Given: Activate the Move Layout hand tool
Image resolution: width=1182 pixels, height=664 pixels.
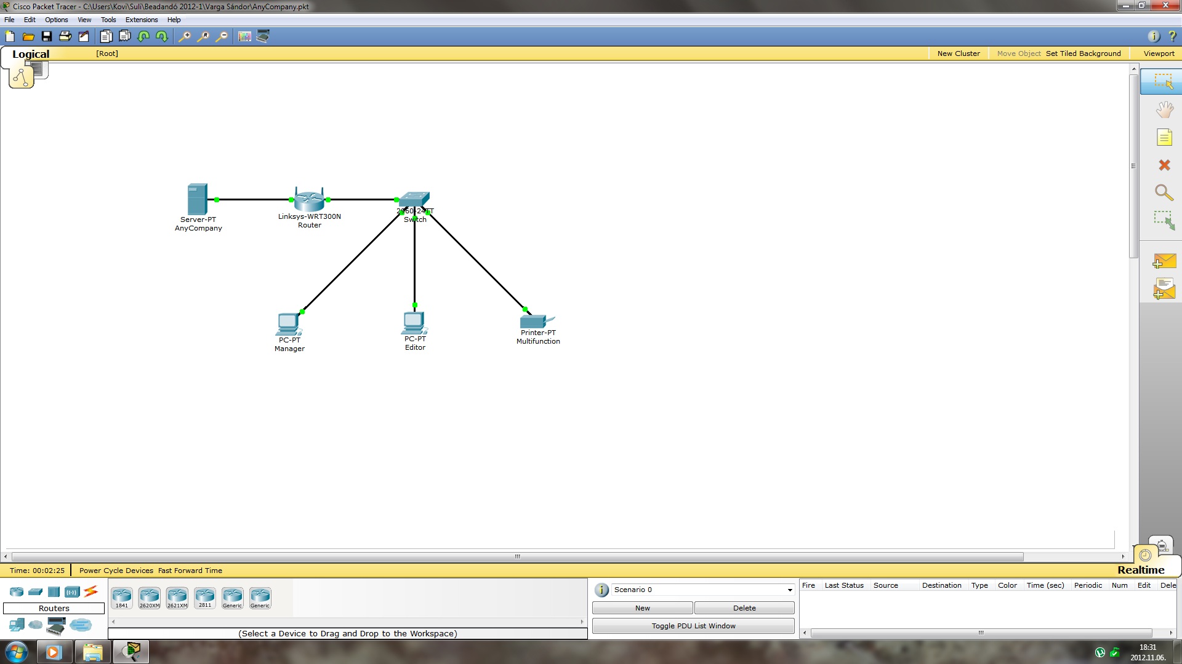Looking at the screenshot, I should (x=1164, y=110).
